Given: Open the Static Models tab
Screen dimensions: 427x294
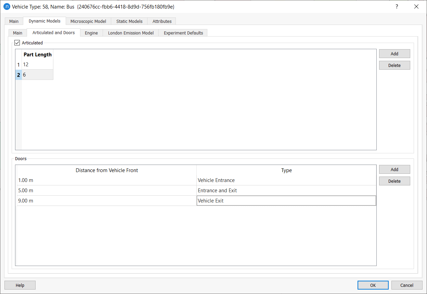Looking at the screenshot, I should click(x=129, y=21).
